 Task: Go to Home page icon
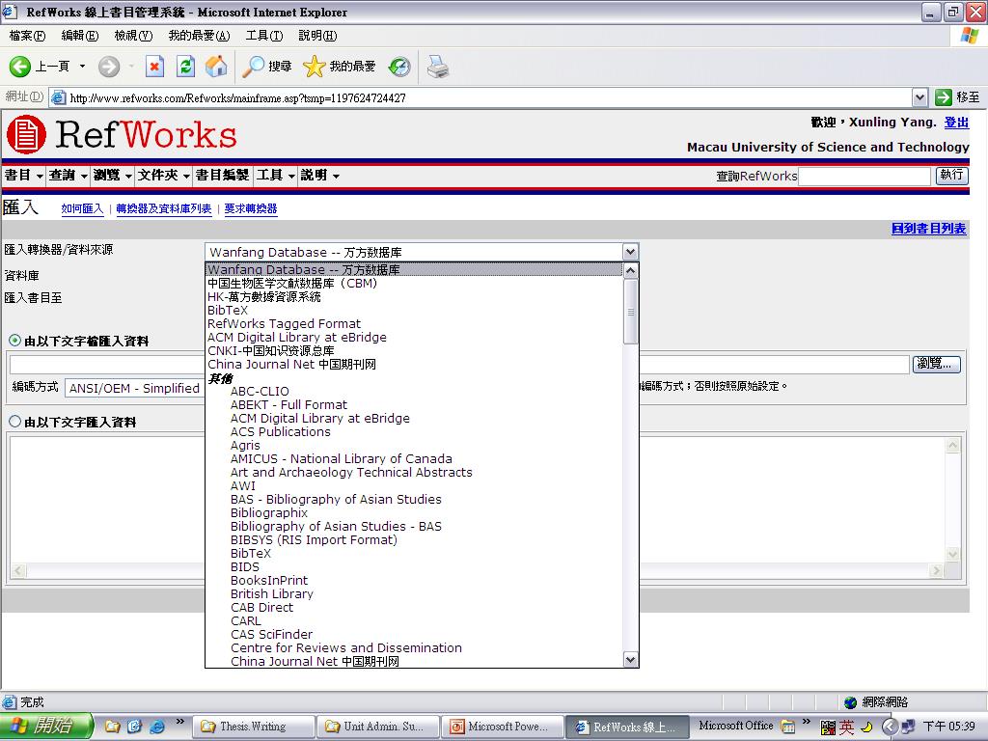tap(216, 67)
